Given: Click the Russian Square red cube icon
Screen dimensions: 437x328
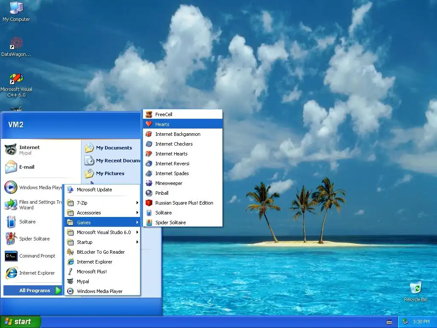Looking at the screenshot, I should point(149,203).
